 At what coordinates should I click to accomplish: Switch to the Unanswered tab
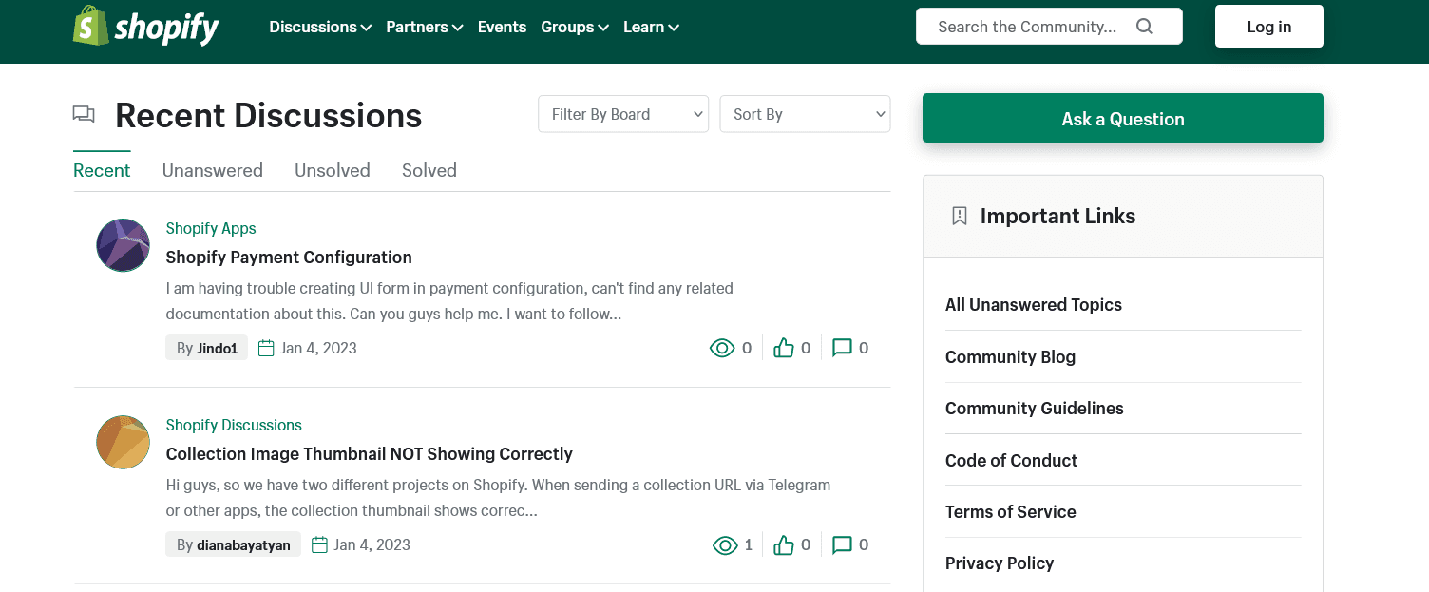click(212, 171)
